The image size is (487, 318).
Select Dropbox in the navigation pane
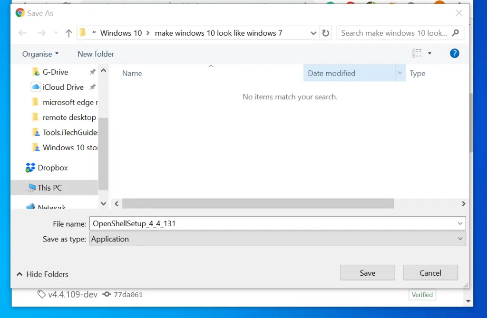52,168
